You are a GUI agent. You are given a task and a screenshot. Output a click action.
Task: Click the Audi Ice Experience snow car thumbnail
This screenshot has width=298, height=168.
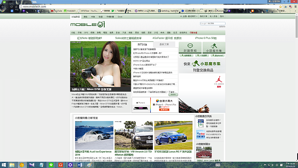[x=94, y=135]
